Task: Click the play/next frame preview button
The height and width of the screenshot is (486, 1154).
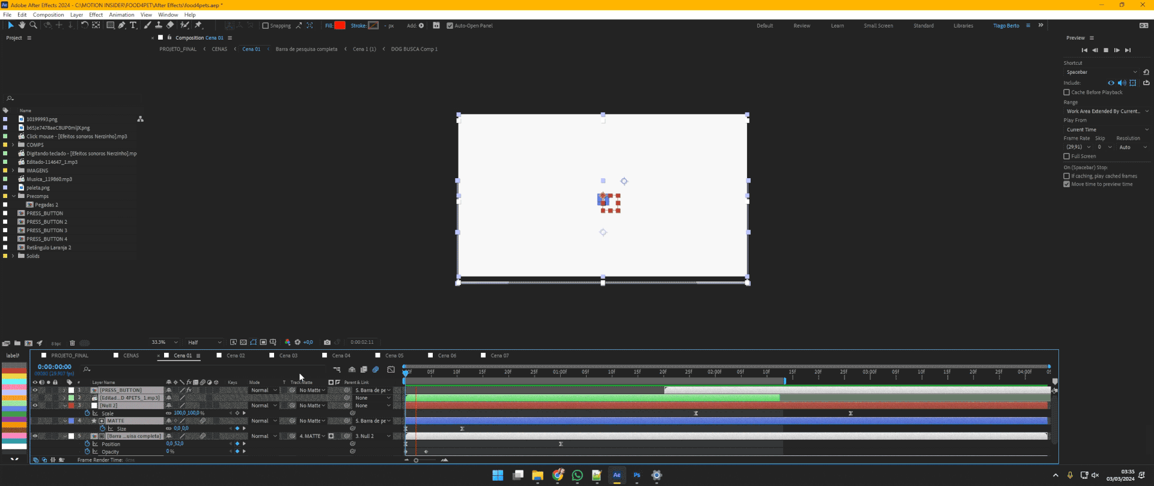Action: click(1117, 50)
